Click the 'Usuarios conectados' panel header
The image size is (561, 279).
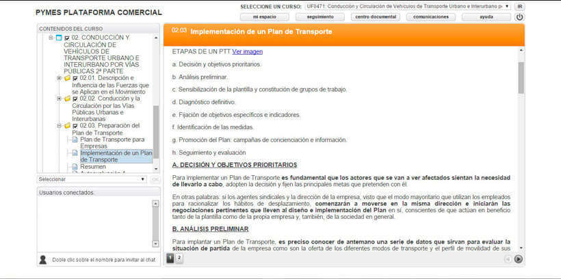click(x=99, y=192)
